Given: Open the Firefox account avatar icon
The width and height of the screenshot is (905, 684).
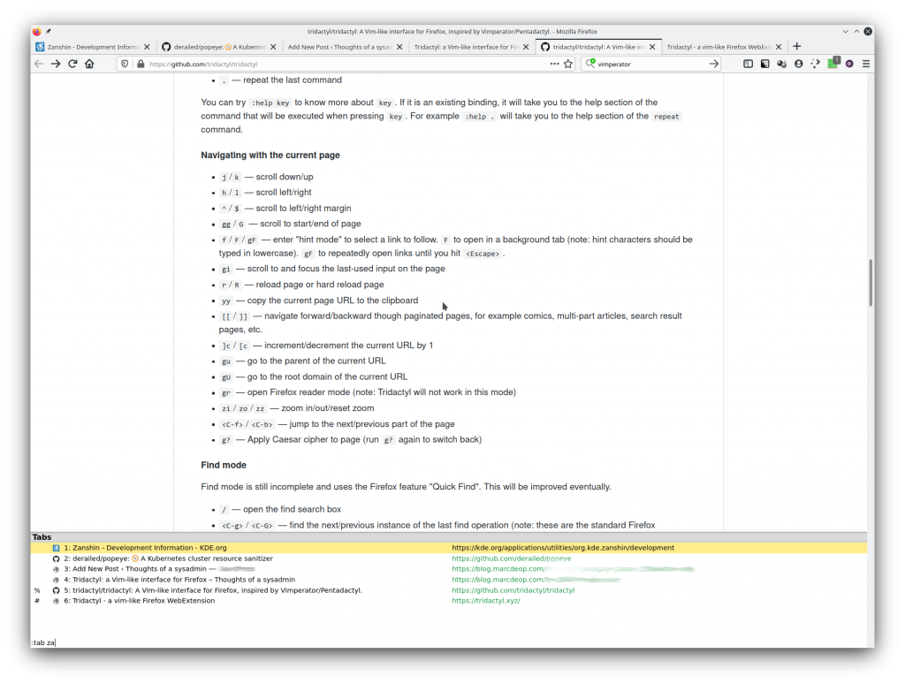Looking at the screenshot, I should pos(799,65).
